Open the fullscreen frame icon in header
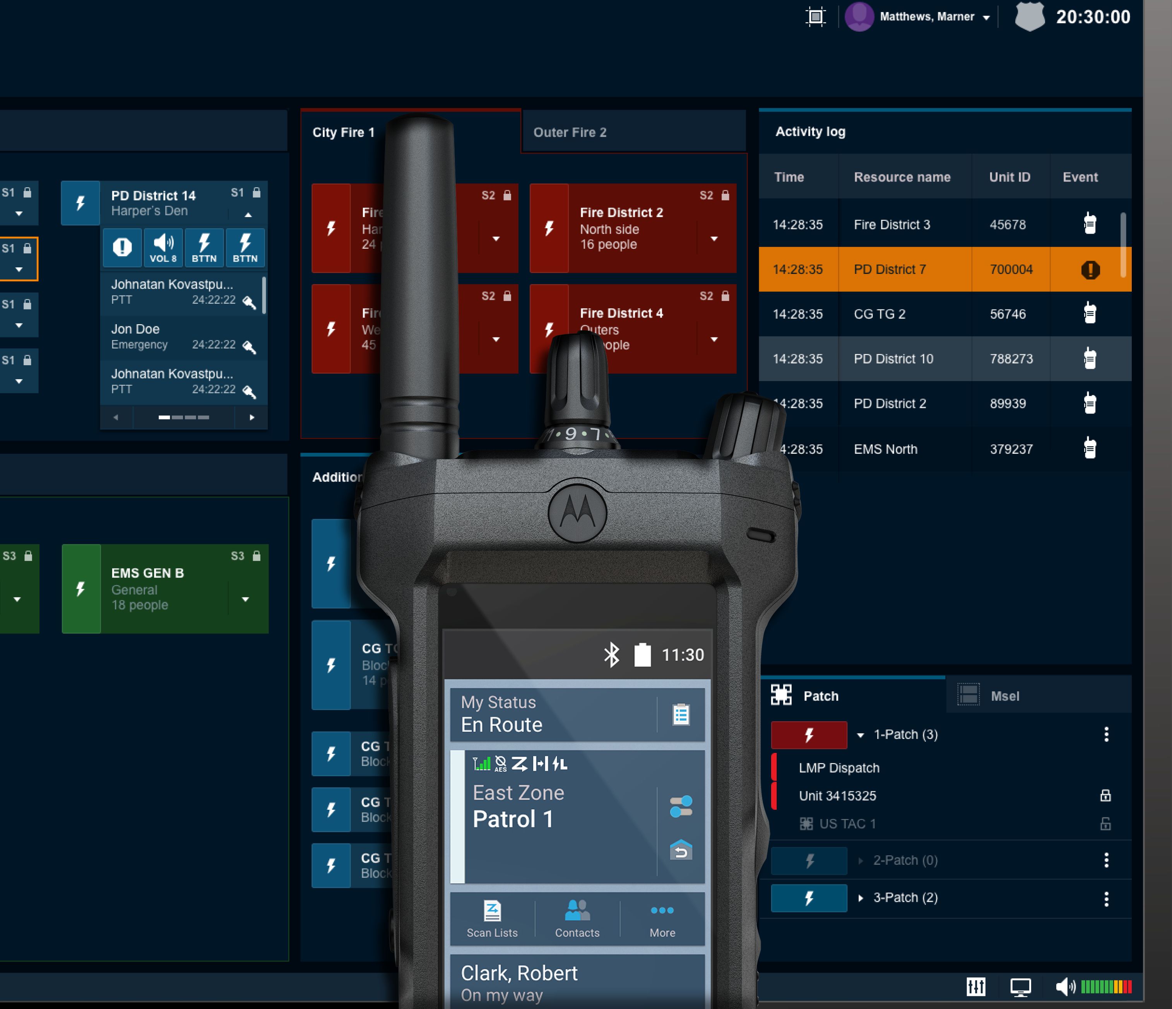This screenshot has width=1172, height=1009. click(815, 17)
